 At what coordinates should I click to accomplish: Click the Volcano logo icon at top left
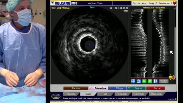click(x=52, y=3)
